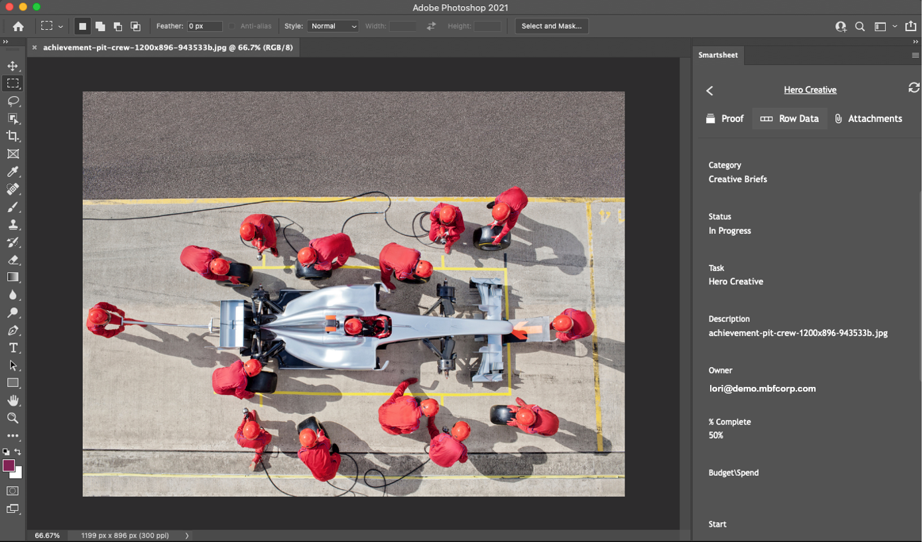Click the 66.67% zoom level field
Image resolution: width=923 pixels, height=542 pixels.
tap(47, 535)
